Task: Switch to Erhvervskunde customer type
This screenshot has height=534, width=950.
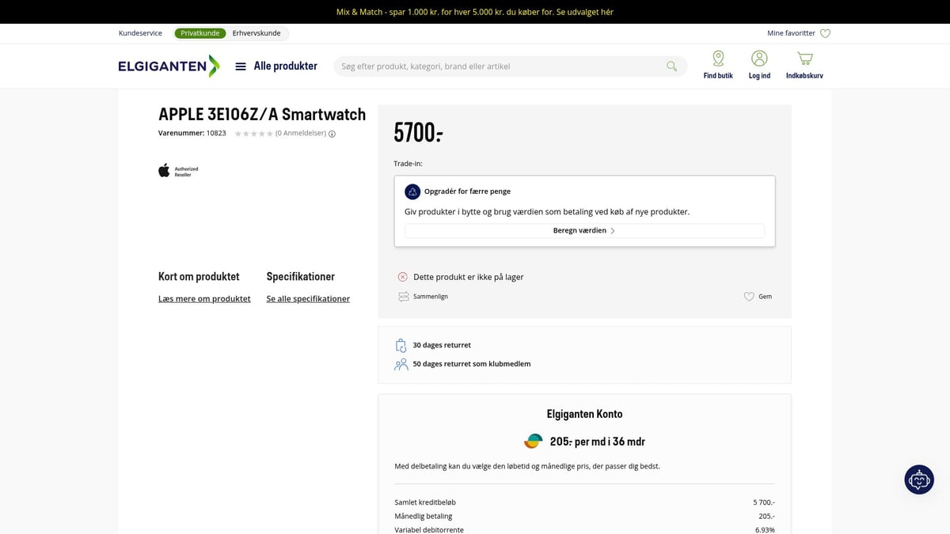Action: (256, 33)
